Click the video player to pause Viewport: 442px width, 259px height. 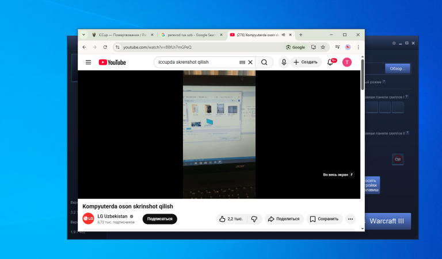coord(219,134)
